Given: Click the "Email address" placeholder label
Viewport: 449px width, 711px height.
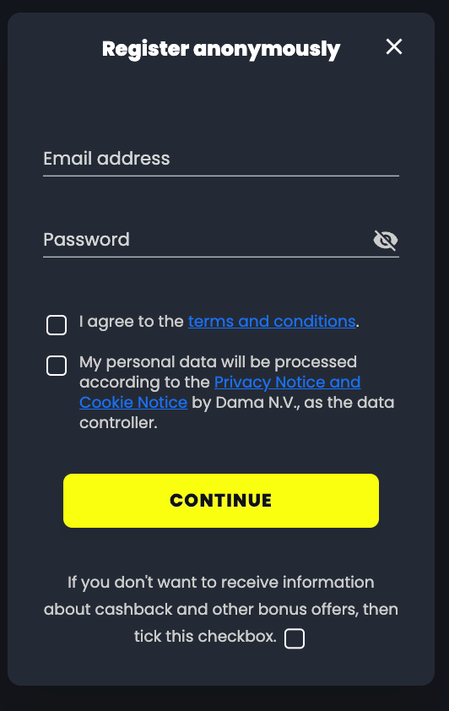Looking at the screenshot, I should point(106,159).
